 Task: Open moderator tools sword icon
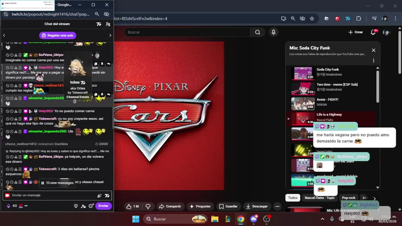[x=83, y=206]
